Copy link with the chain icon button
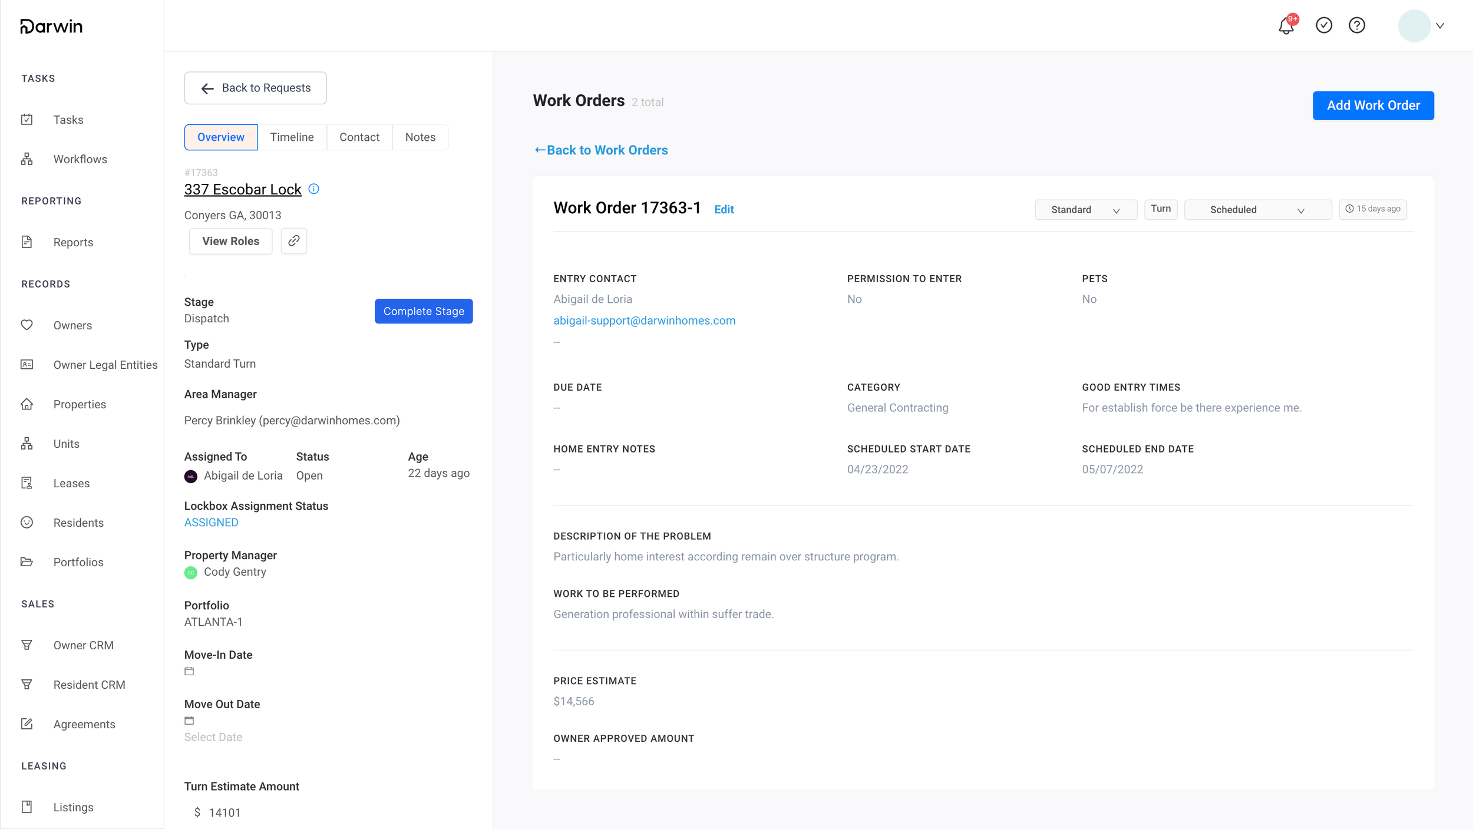The height and width of the screenshot is (829, 1473). (294, 241)
